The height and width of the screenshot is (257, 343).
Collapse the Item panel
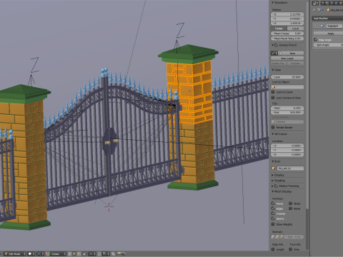tap(273, 161)
